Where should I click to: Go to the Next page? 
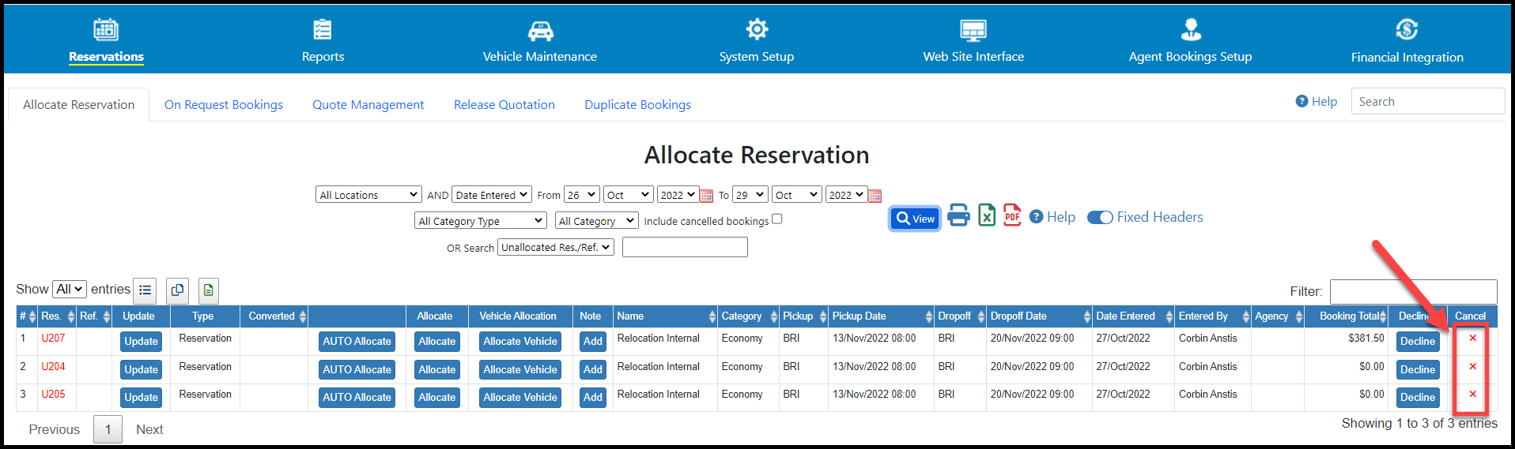coord(149,429)
